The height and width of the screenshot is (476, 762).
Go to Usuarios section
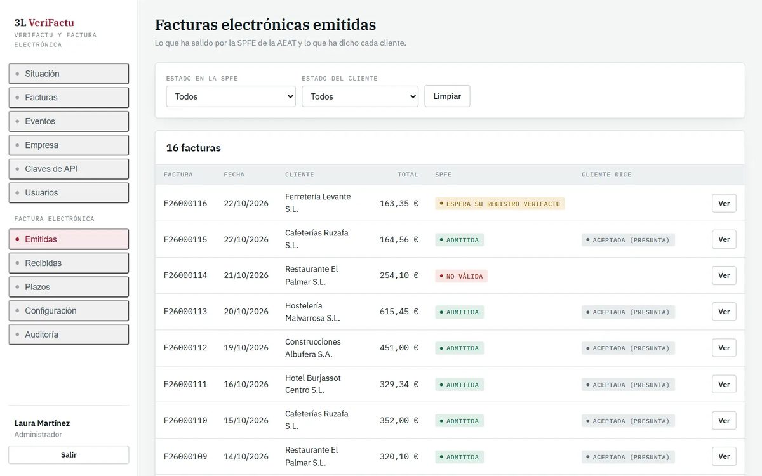click(69, 193)
